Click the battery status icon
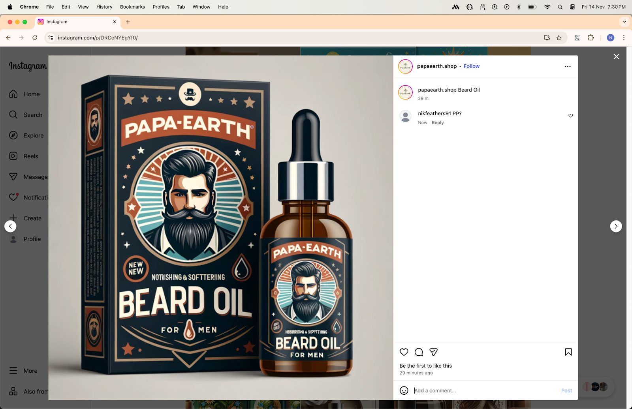Image resolution: width=632 pixels, height=409 pixels. pyautogui.click(x=532, y=7)
